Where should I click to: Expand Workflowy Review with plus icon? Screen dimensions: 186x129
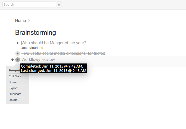13,59
